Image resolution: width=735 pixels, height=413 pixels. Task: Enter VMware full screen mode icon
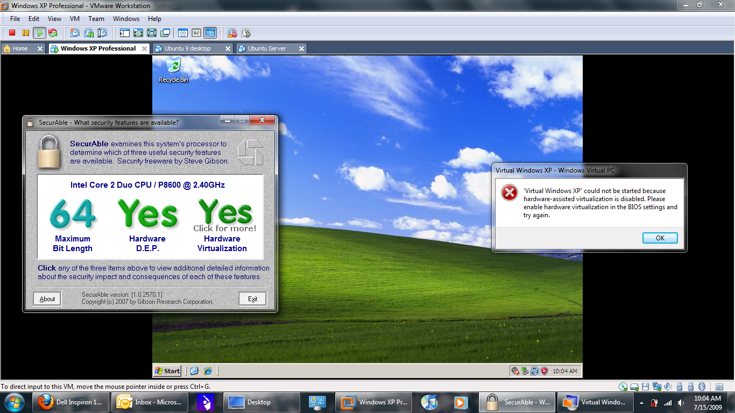pos(152,33)
